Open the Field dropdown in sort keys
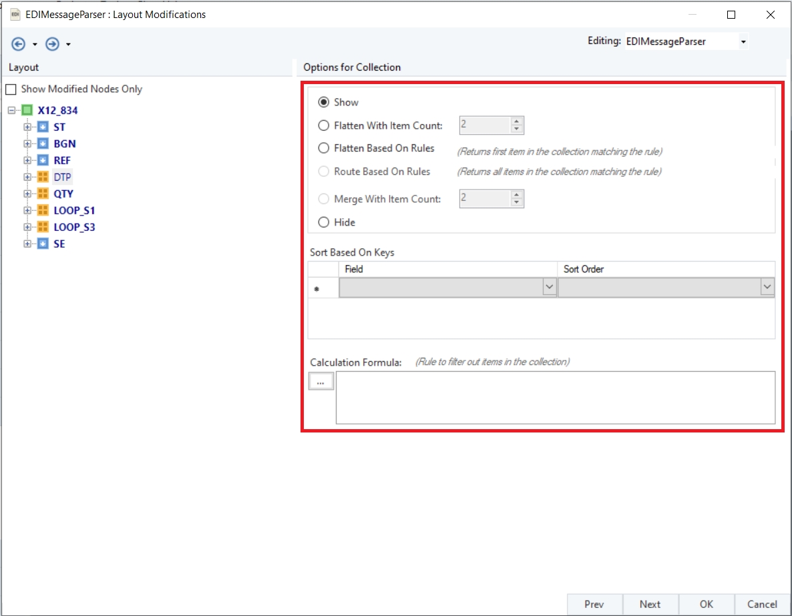The width and height of the screenshot is (792, 616). [x=550, y=287]
